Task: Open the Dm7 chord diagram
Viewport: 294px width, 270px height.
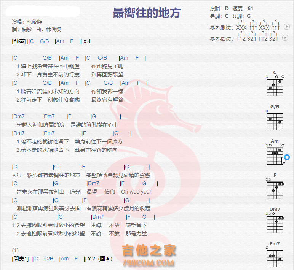Action: pos(275,221)
